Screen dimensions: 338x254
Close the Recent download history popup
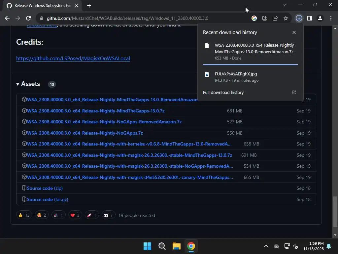[x=294, y=32]
